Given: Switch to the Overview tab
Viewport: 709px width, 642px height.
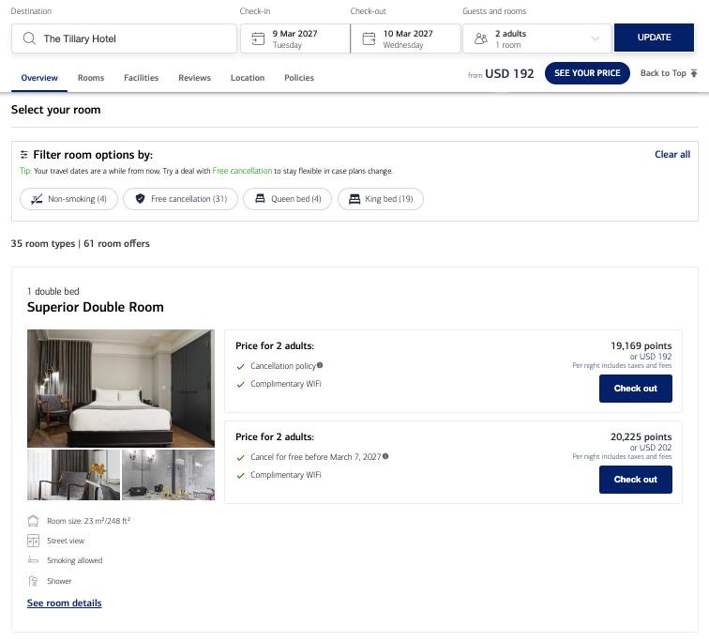Looking at the screenshot, I should point(39,78).
